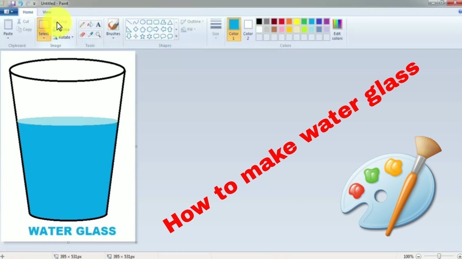
Task: Open the shape Outline dropdown
Action: tap(192, 22)
